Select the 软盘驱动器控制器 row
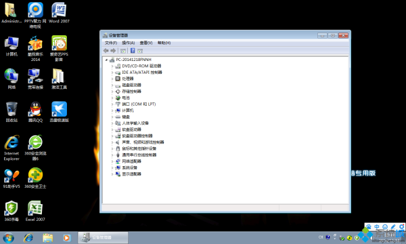This screenshot has width=406, height=244. (x=137, y=136)
